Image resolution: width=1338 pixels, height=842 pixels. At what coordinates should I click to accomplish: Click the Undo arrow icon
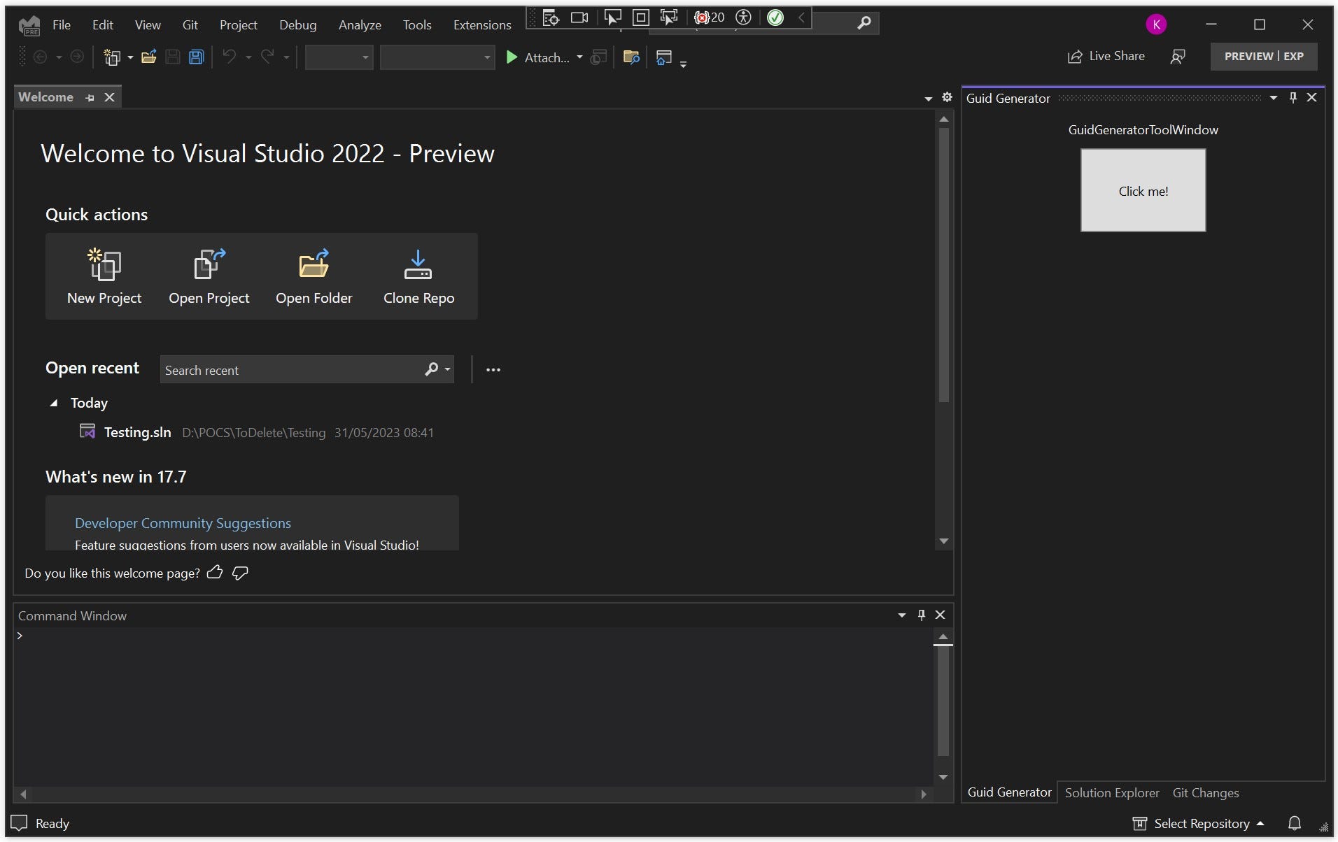229,57
